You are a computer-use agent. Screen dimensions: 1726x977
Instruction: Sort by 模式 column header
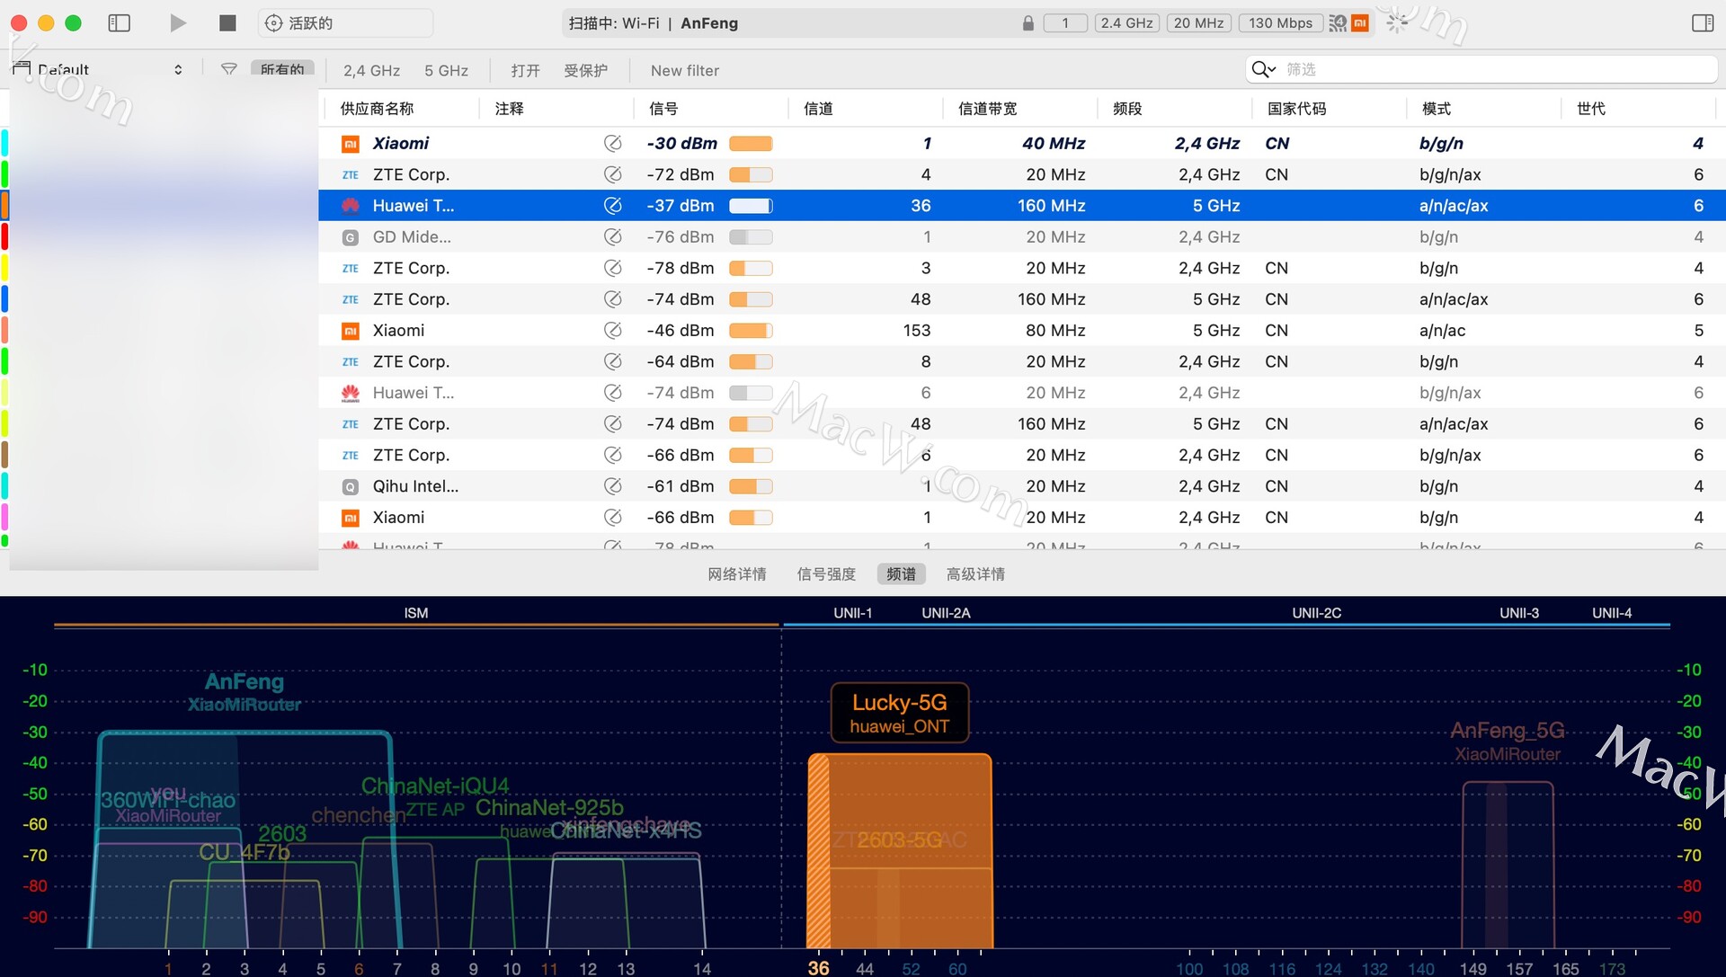pos(1436,109)
